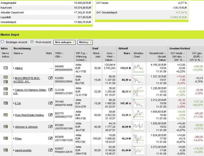
Task: Click Allianz current price 139,51
Action: pos(124,68)
